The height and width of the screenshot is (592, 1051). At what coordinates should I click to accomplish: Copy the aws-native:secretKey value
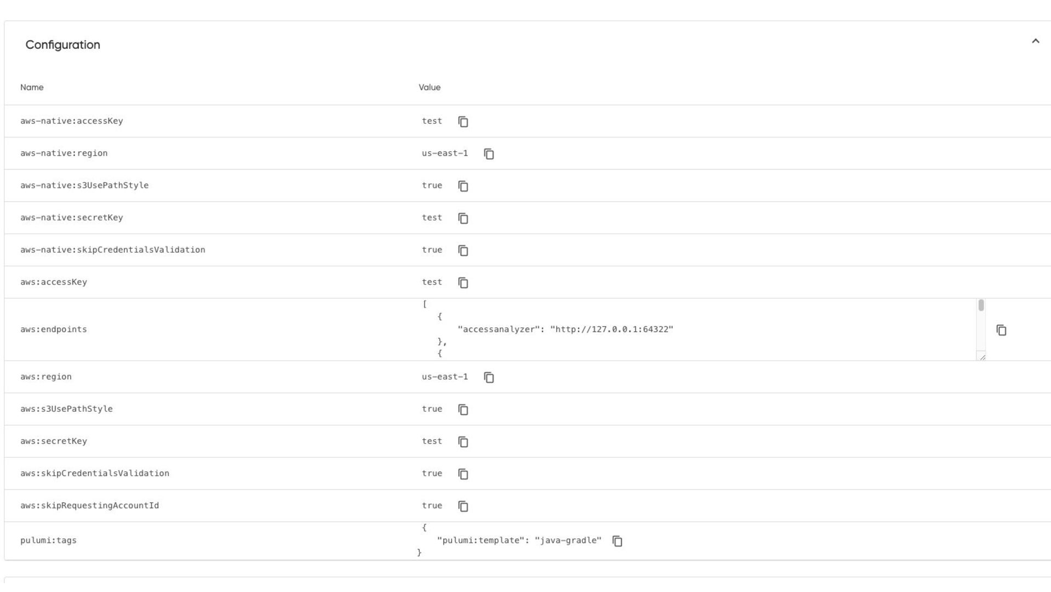[x=463, y=219]
